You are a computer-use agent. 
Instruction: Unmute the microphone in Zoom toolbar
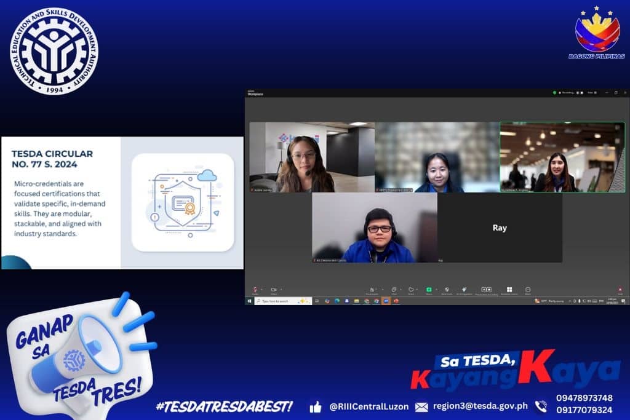pyautogui.click(x=255, y=290)
